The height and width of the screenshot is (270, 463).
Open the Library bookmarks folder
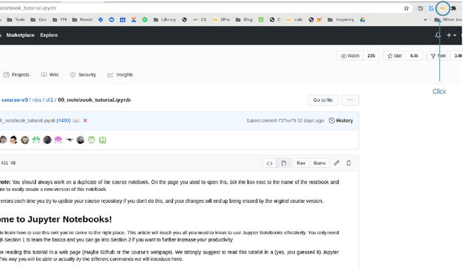point(165,20)
